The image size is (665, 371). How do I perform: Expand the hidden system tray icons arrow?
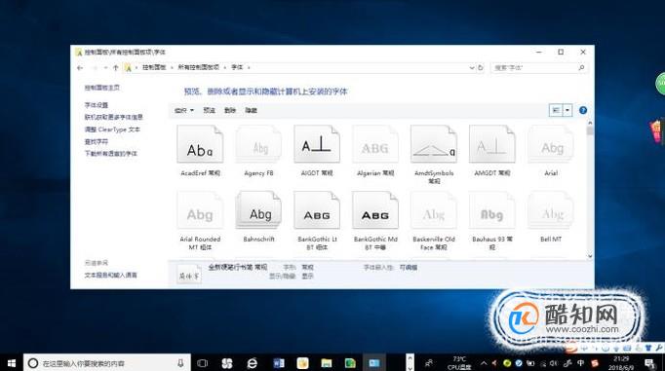click(x=484, y=363)
